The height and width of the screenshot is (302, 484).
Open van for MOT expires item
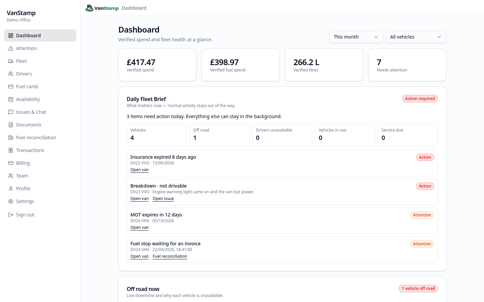(139, 228)
